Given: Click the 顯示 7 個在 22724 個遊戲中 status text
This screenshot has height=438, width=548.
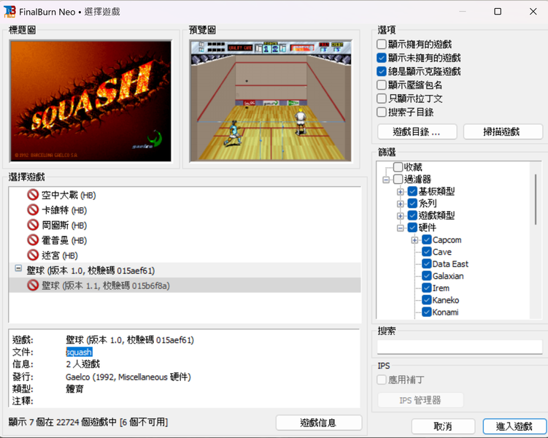Looking at the screenshot, I should 88,422.
